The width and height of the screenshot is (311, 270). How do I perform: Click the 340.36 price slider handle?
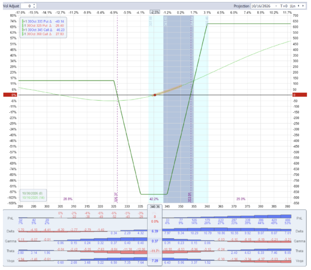155,207
